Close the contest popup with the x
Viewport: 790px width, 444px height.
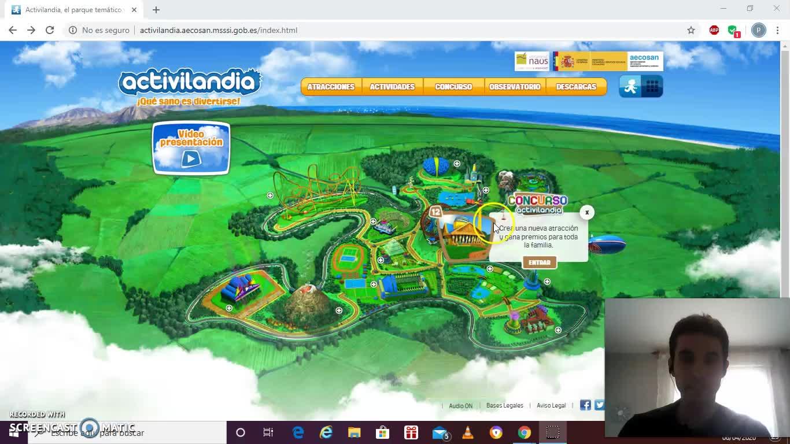(x=587, y=212)
